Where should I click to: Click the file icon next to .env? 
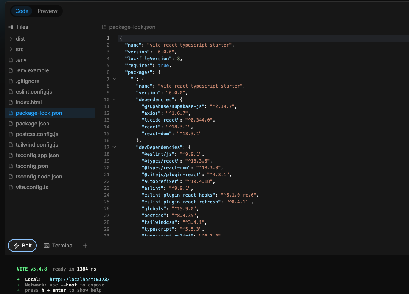click(11, 60)
